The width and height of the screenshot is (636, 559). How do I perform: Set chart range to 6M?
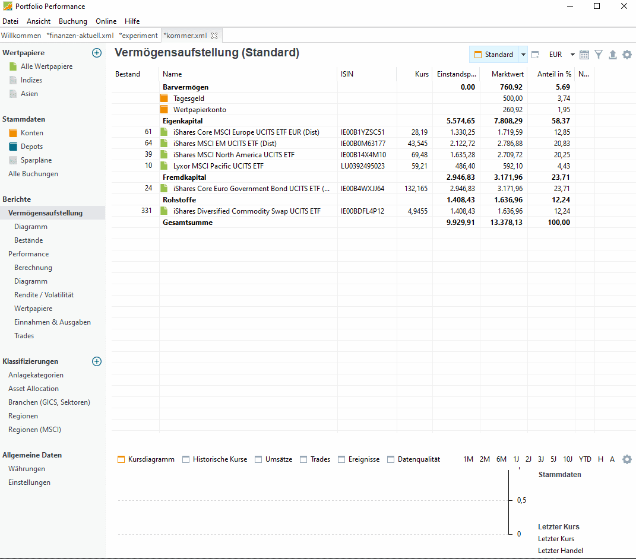(x=501, y=459)
